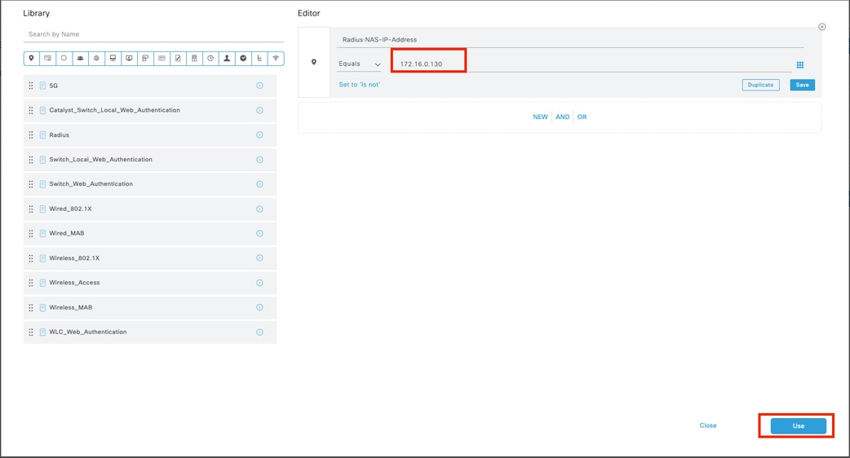
Task: Show info for Catalyst_Switch_Local_Web_Authentication
Action: pos(259,111)
